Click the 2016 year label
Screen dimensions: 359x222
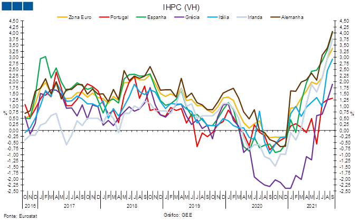pyautogui.click(x=30, y=206)
